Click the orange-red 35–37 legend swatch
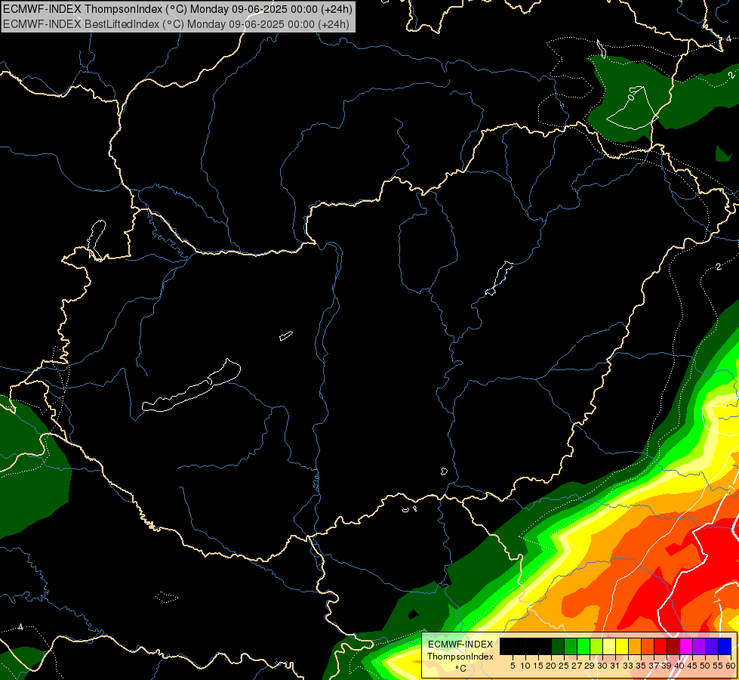Viewport: 739px width, 680px height. (648, 647)
